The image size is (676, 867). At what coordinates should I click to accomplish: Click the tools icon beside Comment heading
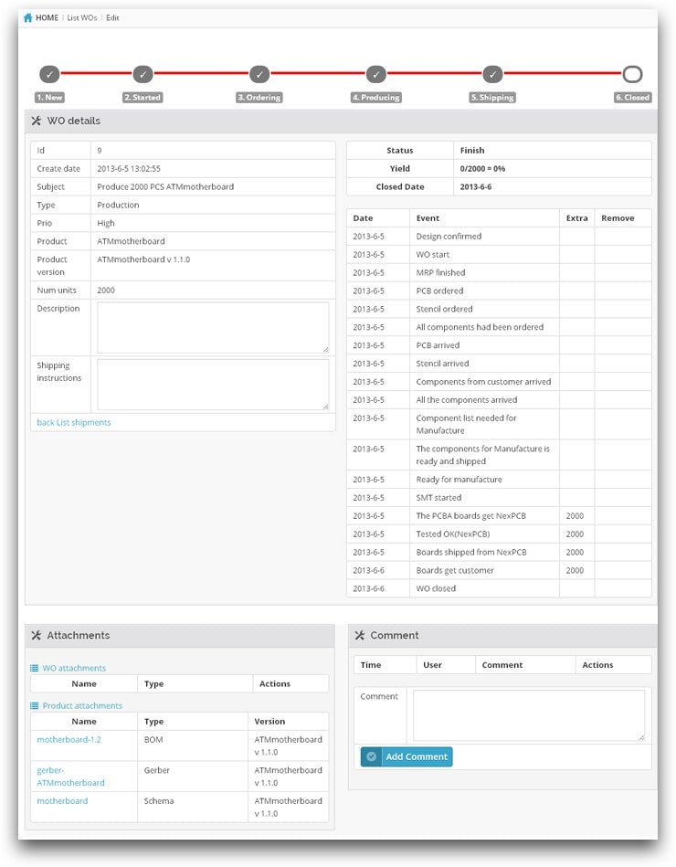(360, 635)
